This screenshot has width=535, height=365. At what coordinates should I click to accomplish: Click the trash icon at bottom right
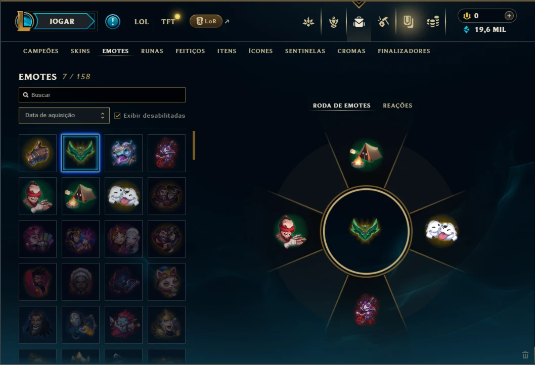[x=525, y=355]
